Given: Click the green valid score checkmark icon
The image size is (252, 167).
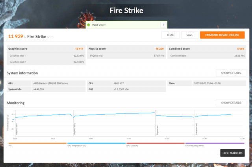Looking at the screenshot, I should pyautogui.click(x=89, y=25).
